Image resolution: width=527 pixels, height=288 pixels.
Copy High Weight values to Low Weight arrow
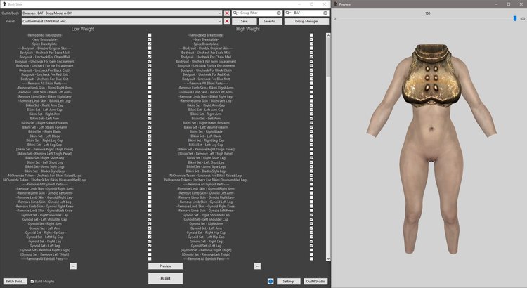(x=257, y=266)
